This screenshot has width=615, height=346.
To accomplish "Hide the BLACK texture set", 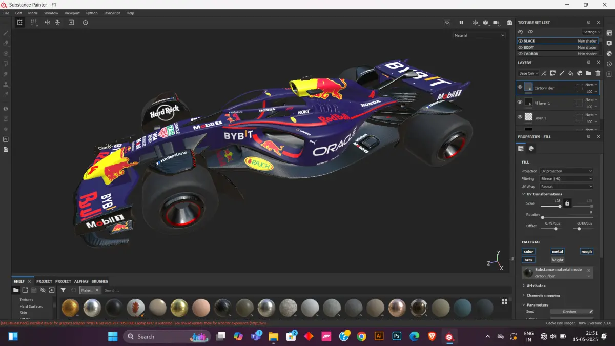I will (x=520, y=41).
